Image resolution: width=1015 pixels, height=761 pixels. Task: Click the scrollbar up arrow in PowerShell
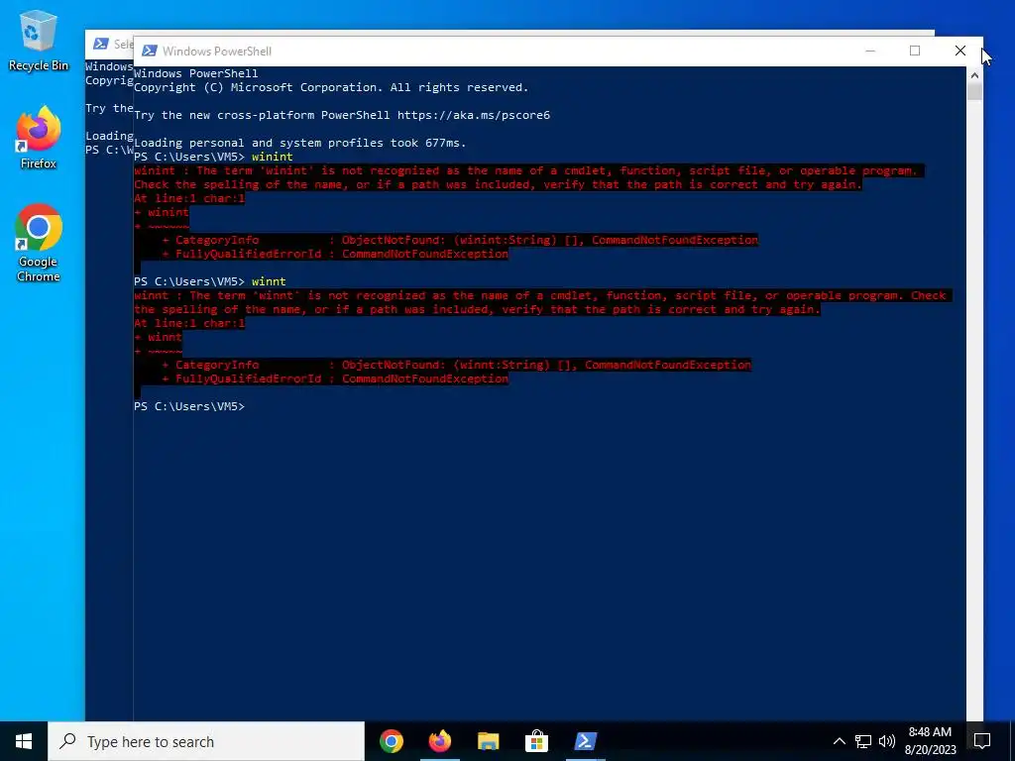coord(974,75)
